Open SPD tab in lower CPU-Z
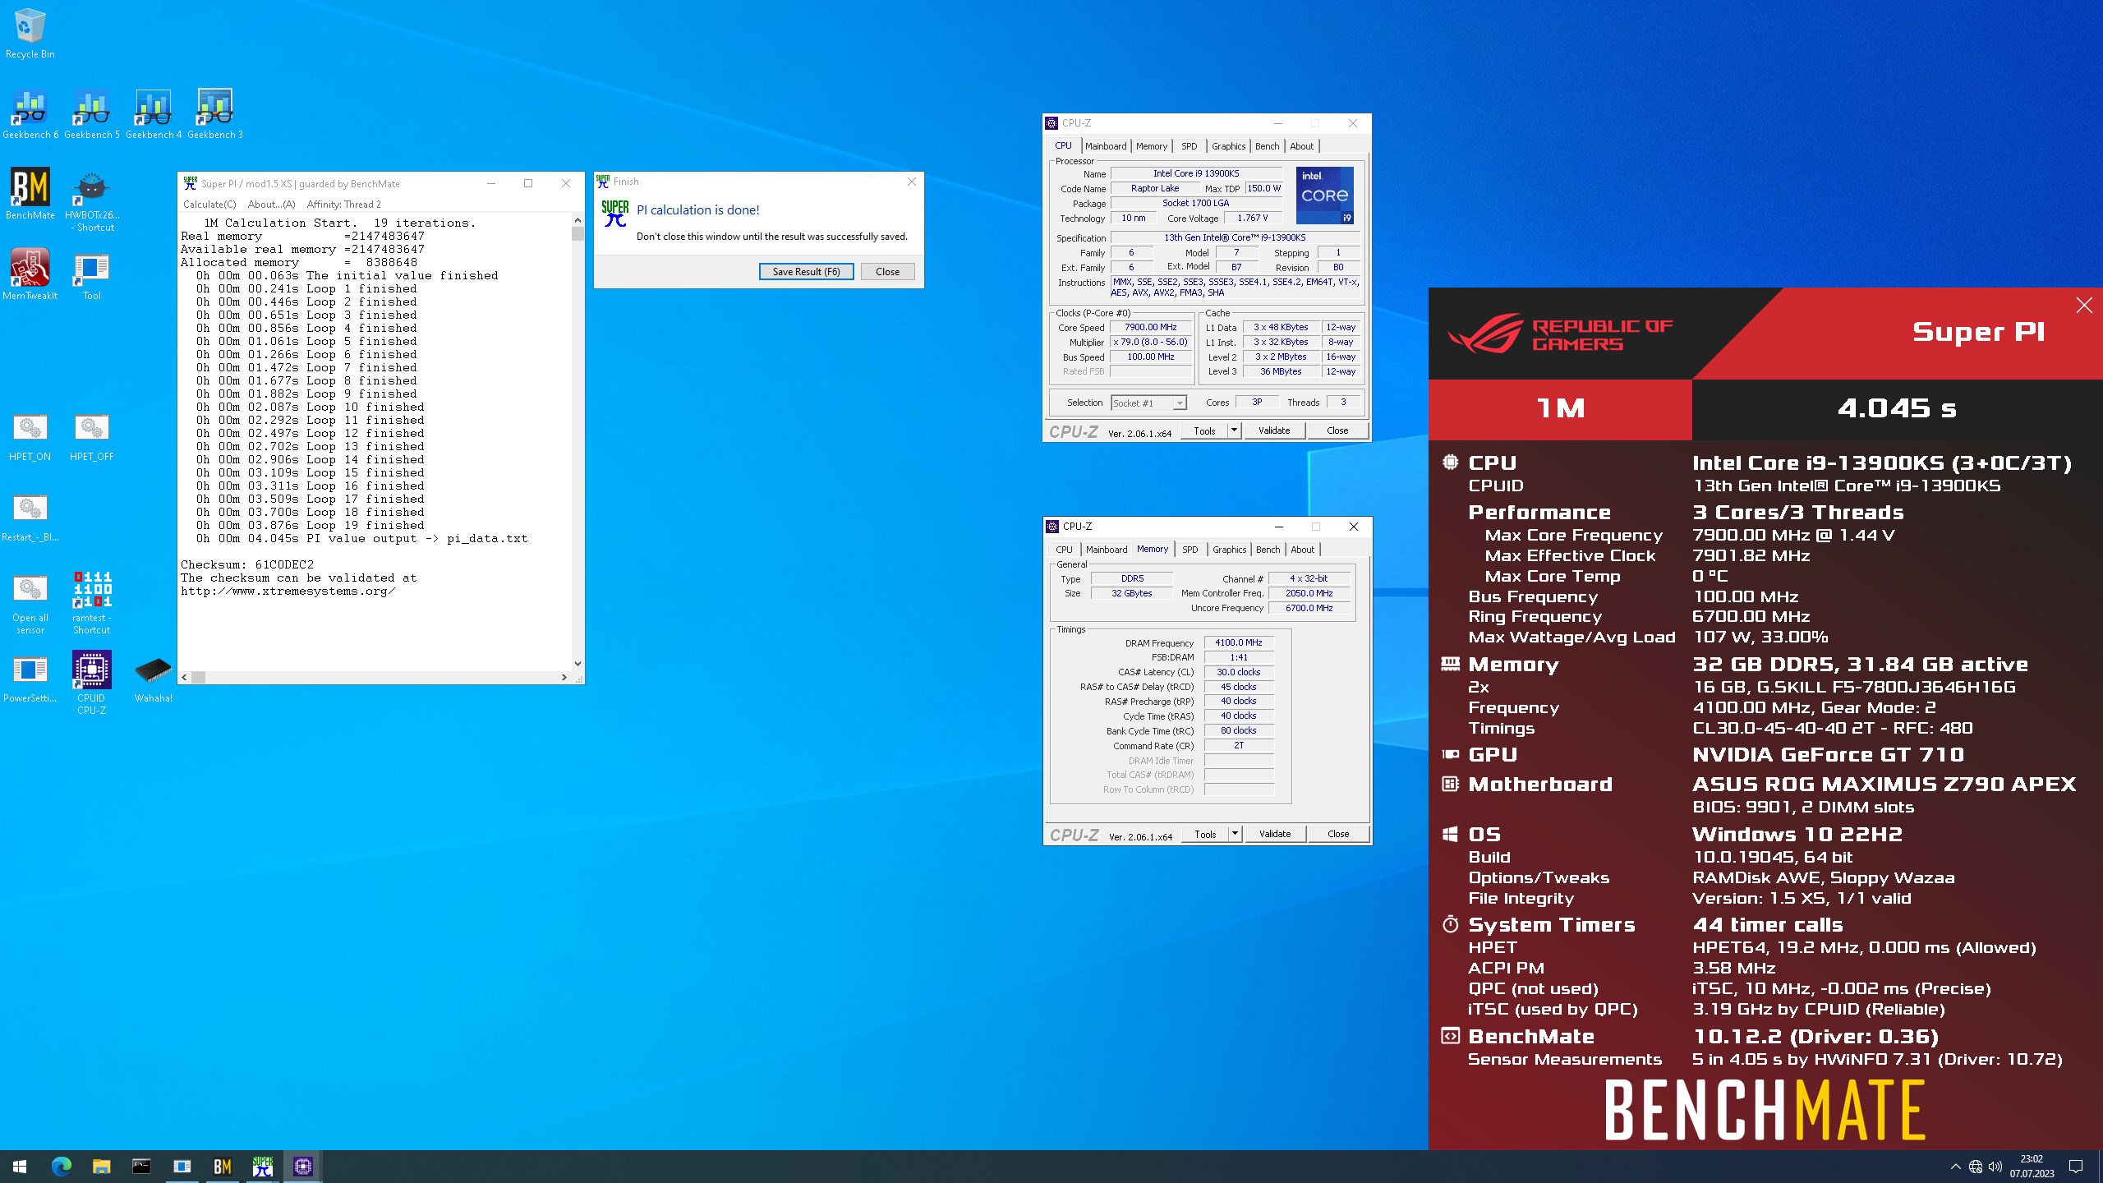 pyautogui.click(x=1190, y=550)
